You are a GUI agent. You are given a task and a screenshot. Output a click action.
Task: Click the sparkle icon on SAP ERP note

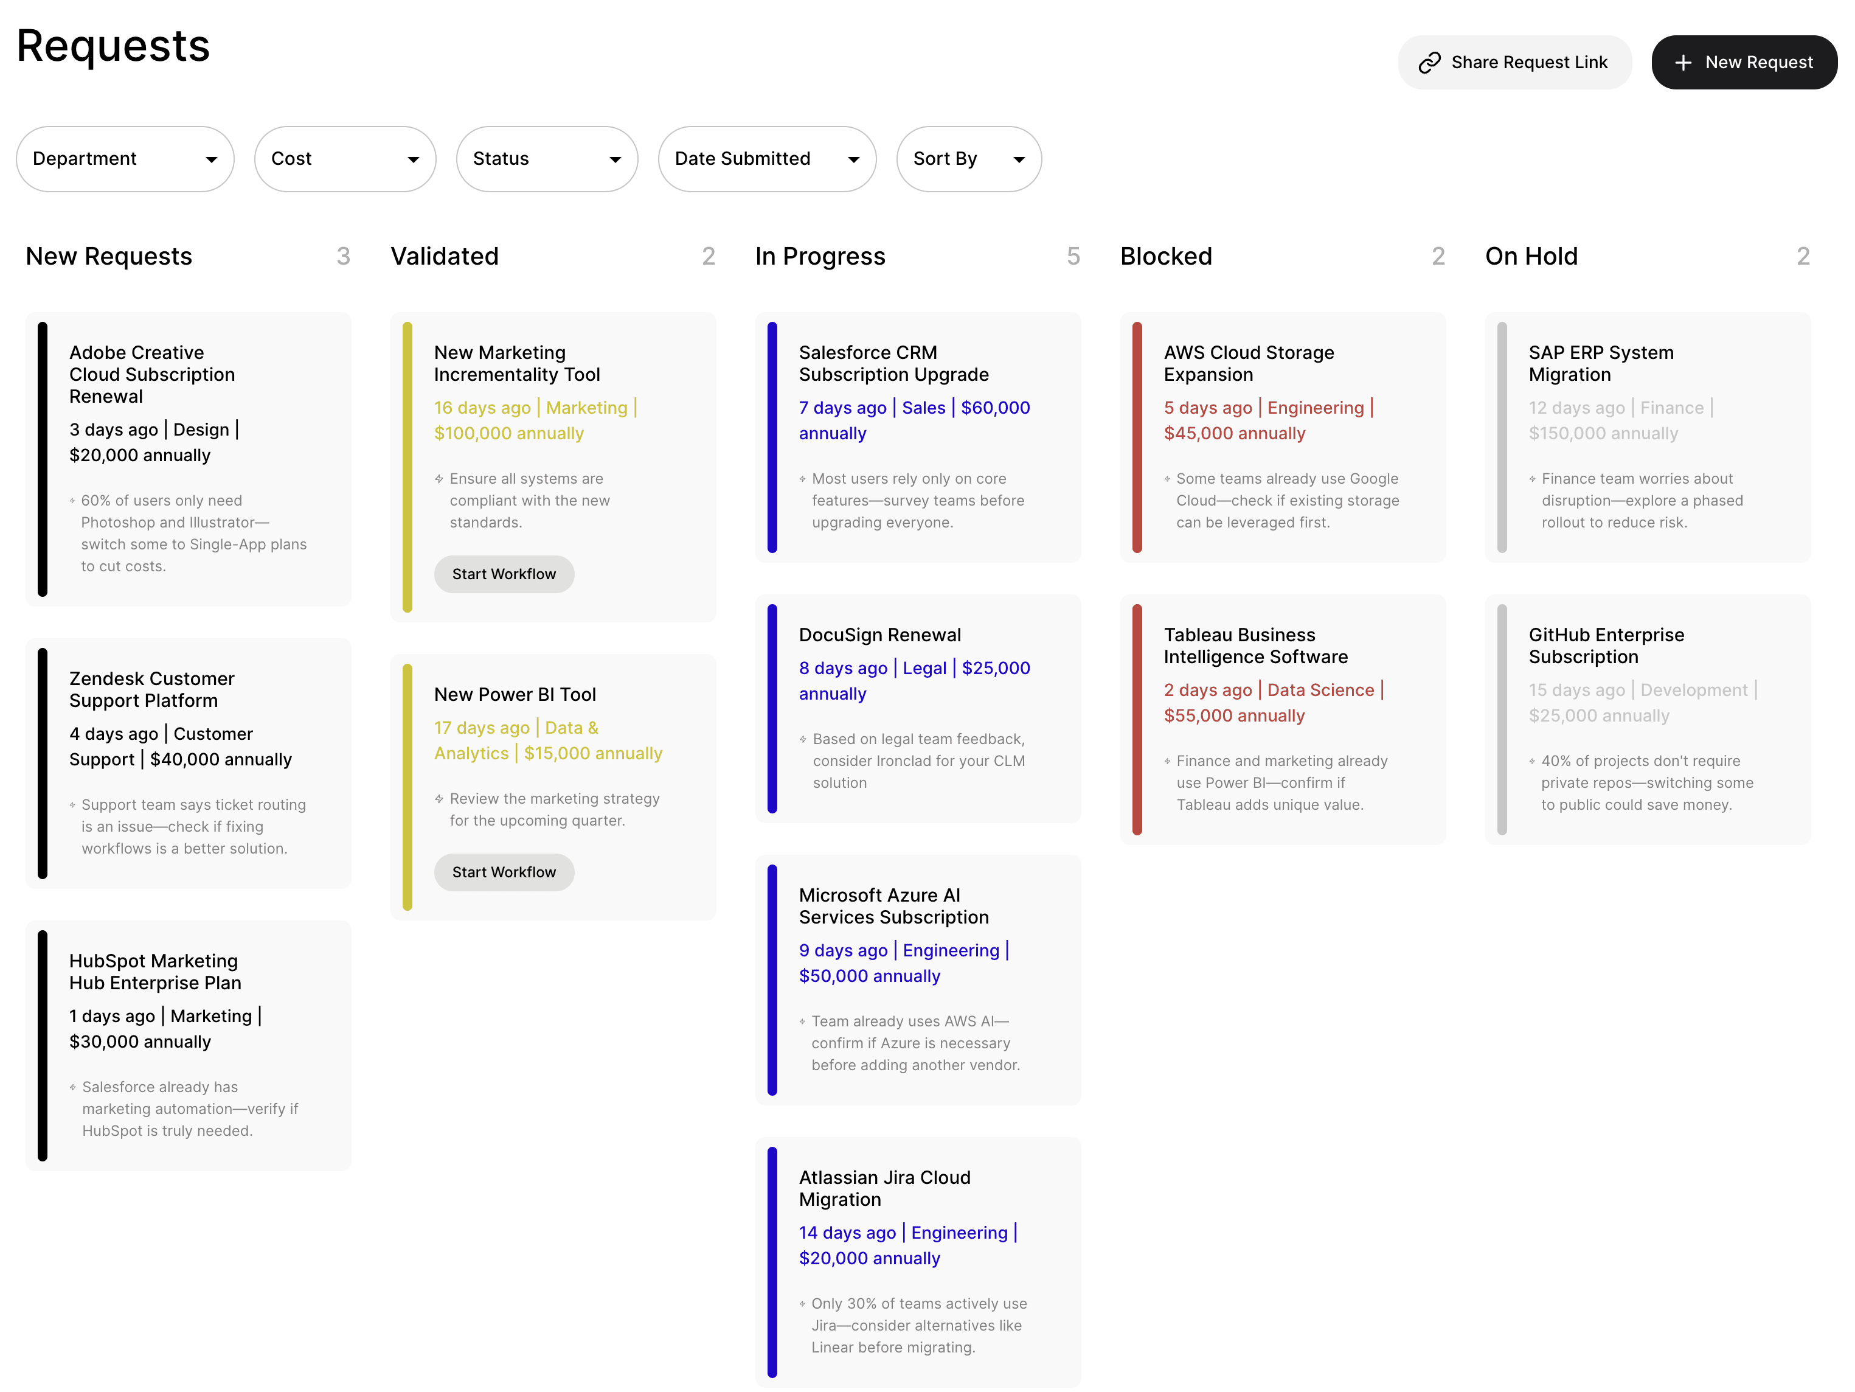pos(1532,479)
